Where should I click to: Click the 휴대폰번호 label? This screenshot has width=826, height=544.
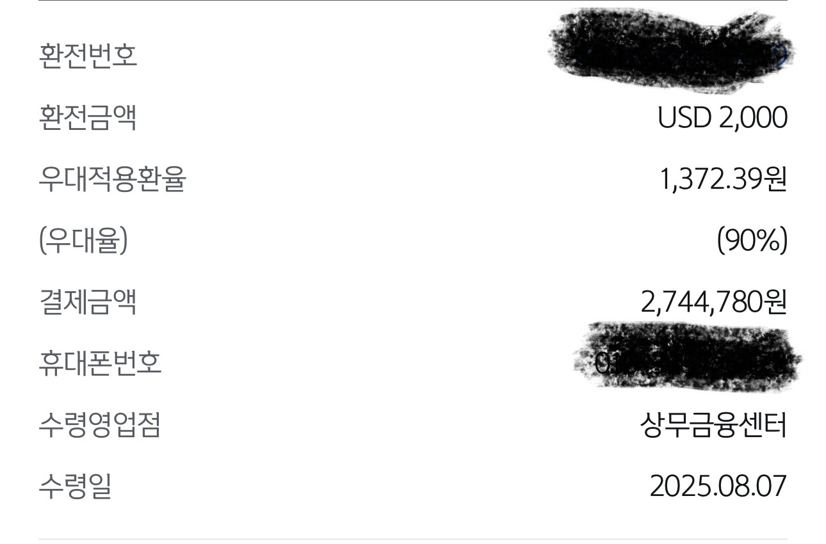(x=100, y=364)
